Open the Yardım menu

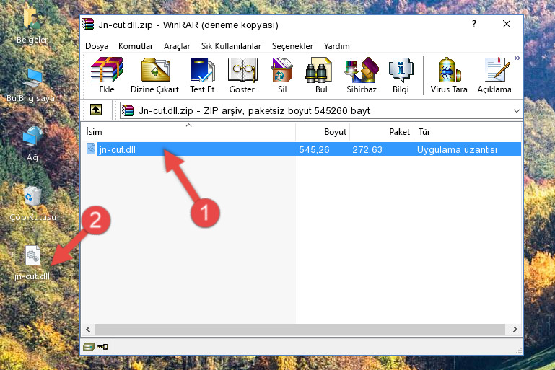click(x=336, y=46)
